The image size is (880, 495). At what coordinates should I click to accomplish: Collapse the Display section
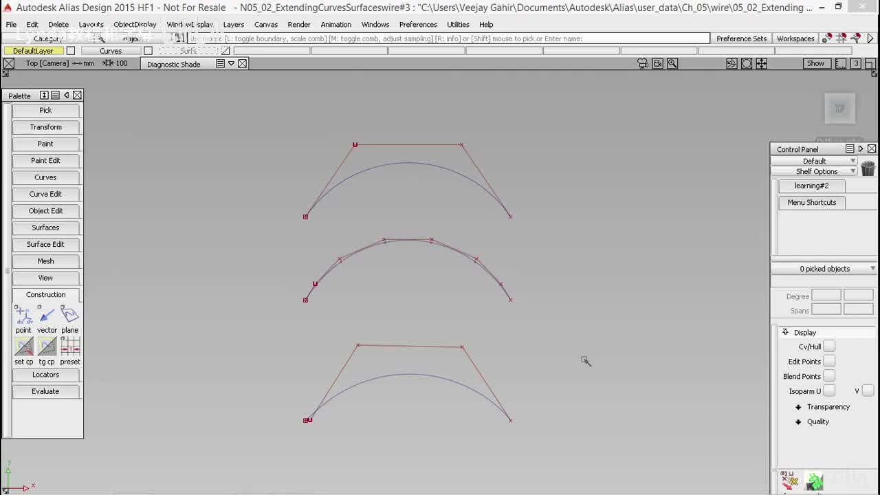click(x=785, y=332)
